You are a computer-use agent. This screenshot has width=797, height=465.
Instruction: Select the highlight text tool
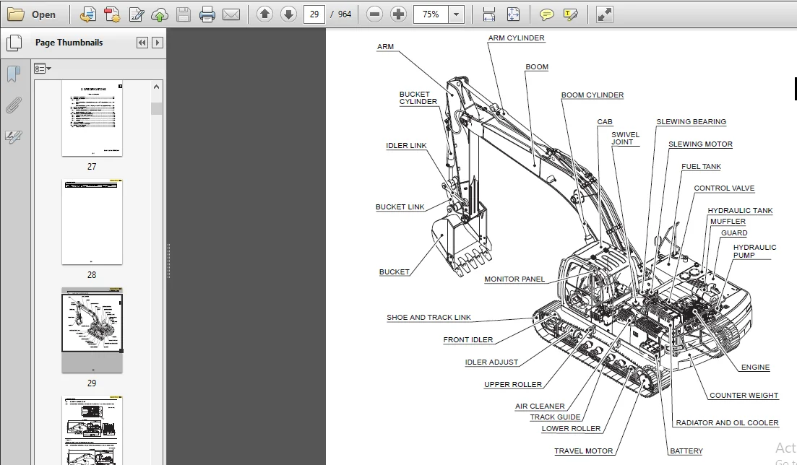(x=571, y=14)
